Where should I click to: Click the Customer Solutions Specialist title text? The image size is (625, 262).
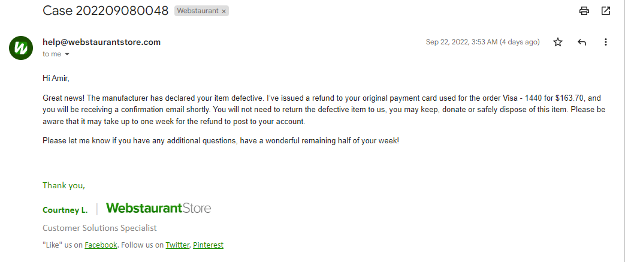tap(99, 228)
